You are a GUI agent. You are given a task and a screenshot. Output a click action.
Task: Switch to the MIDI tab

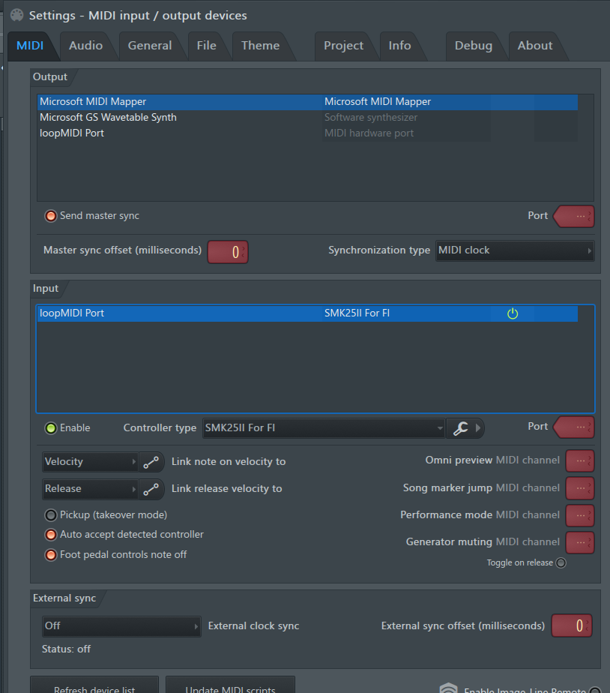(30, 46)
